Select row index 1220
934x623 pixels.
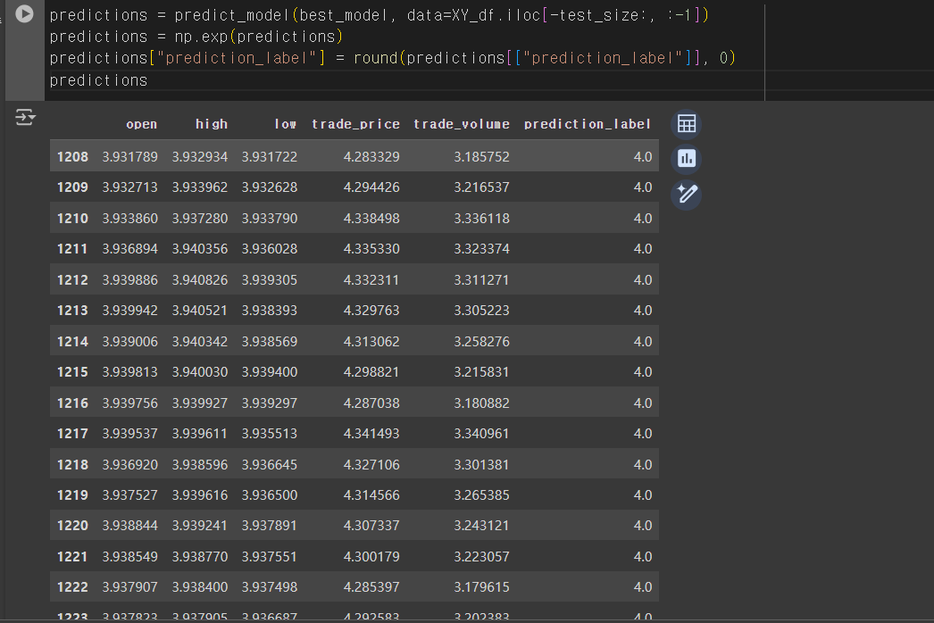72,526
